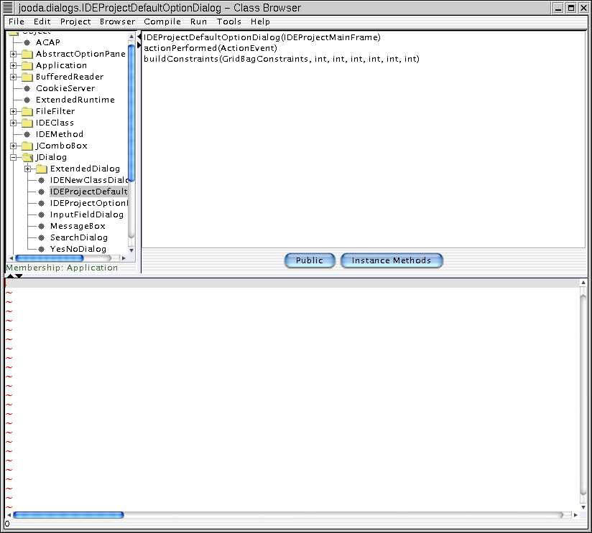
Task: Expand the FileFilter tree node
Action: point(13,112)
